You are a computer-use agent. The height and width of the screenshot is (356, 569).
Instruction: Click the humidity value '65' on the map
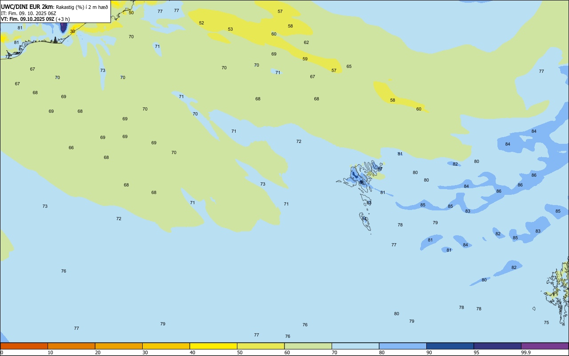click(x=349, y=67)
